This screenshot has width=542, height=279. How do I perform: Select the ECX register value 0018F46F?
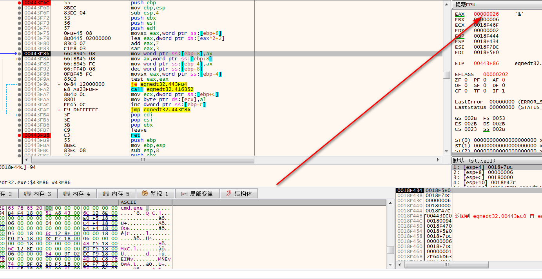click(486, 25)
